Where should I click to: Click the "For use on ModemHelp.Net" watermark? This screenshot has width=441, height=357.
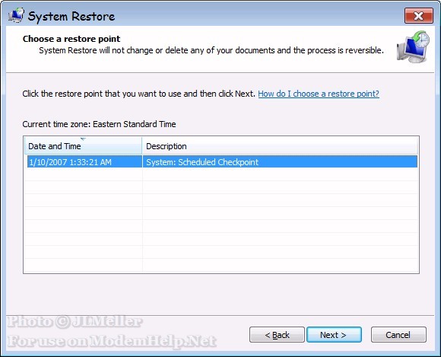point(112,341)
